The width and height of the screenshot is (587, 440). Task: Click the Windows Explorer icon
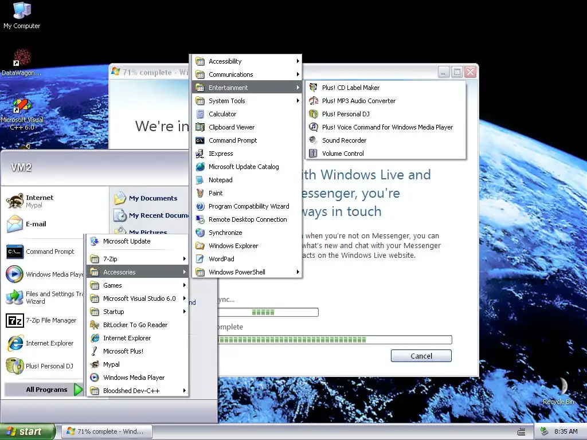click(x=200, y=246)
